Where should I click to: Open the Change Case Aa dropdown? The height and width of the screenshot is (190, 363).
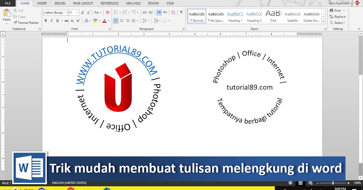click(x=98, y=13)
